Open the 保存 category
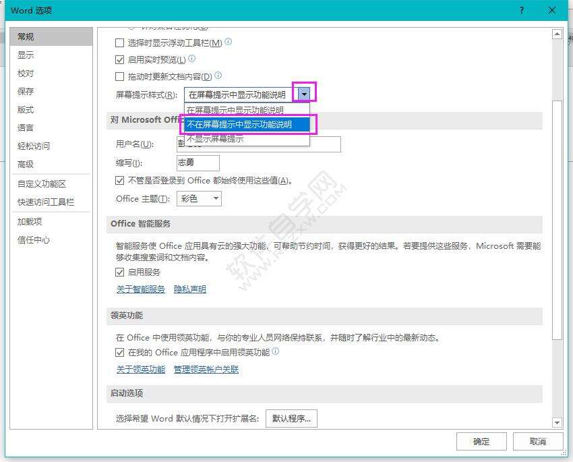The width and height of the screenshot is (573, 462). (x=51, y=91)
